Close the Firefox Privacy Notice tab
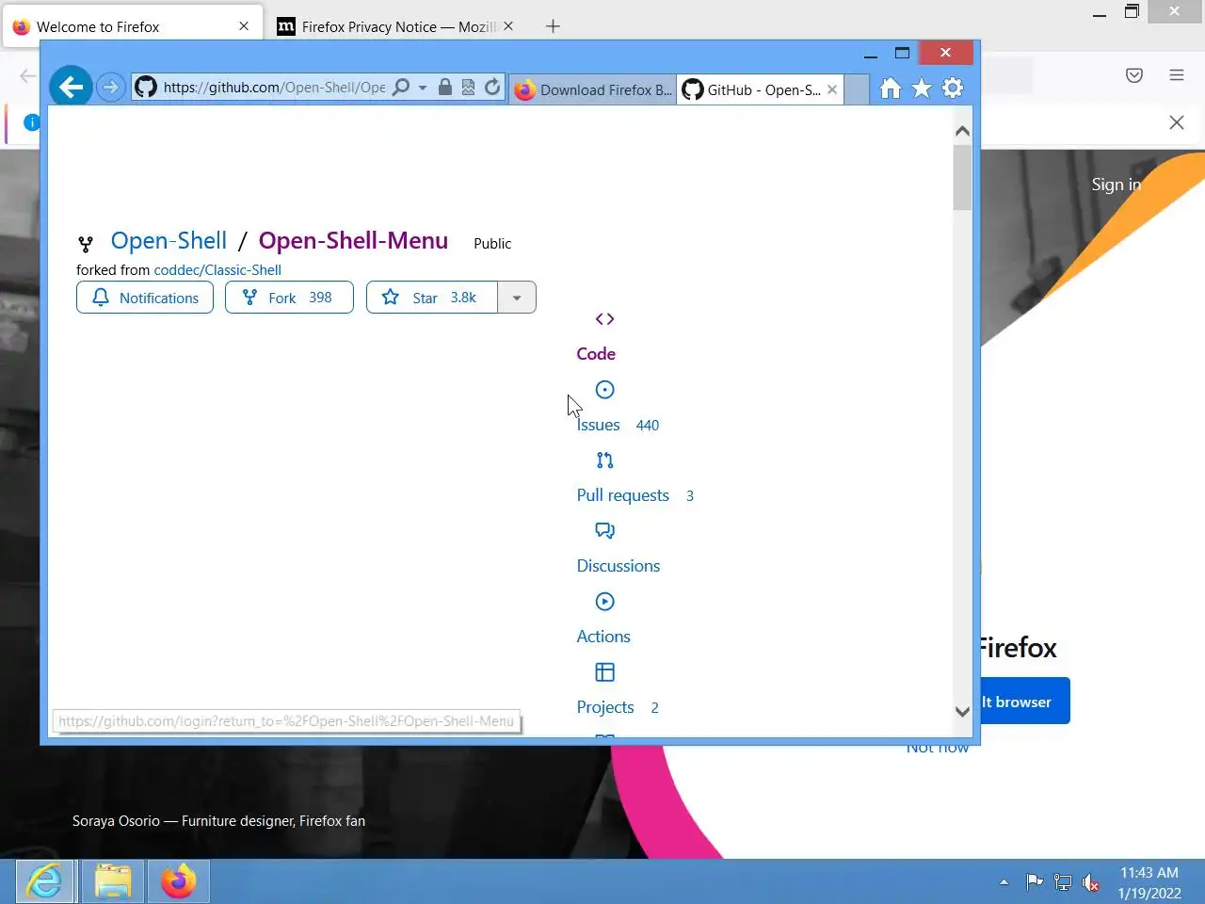Image resolution: width=1205 pixels, height=904 pixels. tap(508, 26)
